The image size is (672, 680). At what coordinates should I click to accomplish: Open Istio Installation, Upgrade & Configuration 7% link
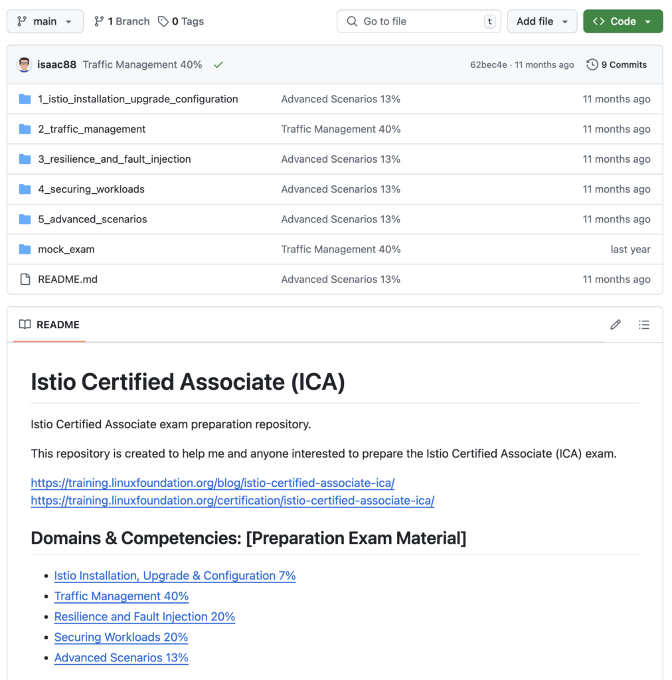[x=175, y=576]
